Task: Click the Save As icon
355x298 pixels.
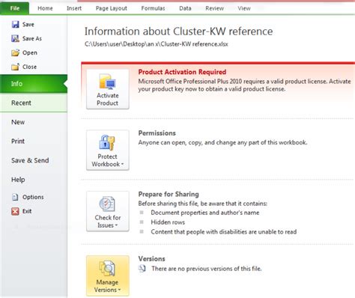Action: coord(15,38)
